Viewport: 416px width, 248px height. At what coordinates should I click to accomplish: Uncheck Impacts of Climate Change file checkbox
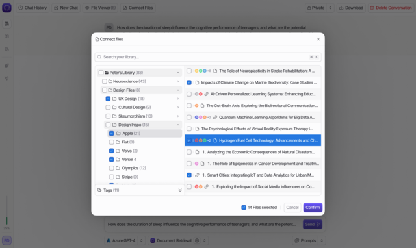tap(189, 82)
